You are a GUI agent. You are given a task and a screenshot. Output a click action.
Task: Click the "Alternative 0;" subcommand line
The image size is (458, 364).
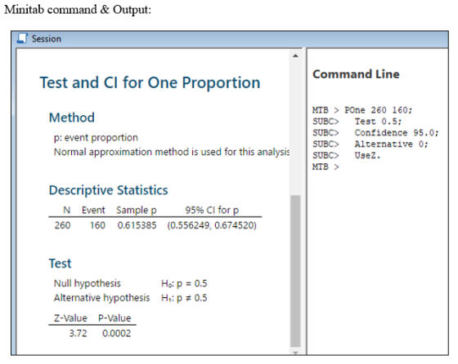click(x=370, y=144)
